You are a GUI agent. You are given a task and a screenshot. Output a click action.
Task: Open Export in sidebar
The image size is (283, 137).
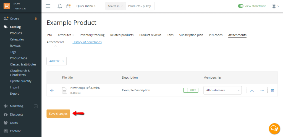14,94
